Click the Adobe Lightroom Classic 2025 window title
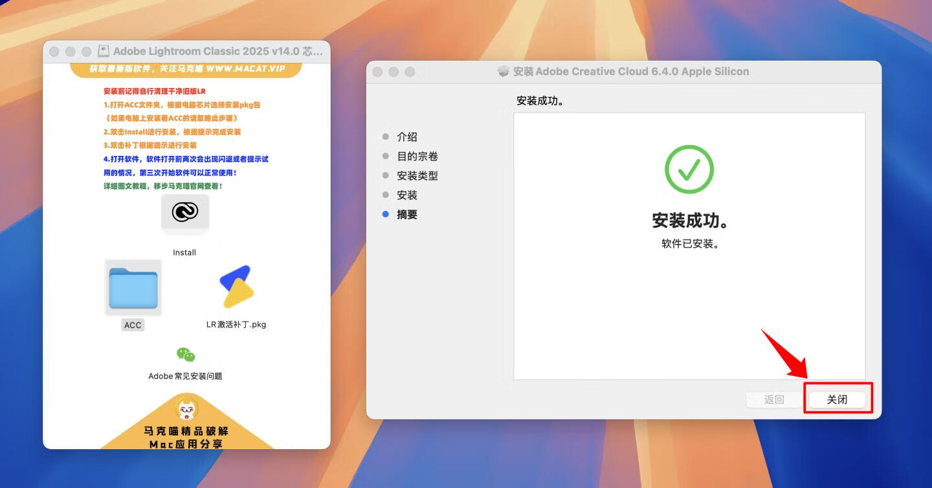The image size is (932, 488). (217, 51)
